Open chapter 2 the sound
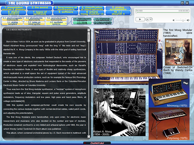The height and width of the screenshot is (145, 194). (40, 8)
